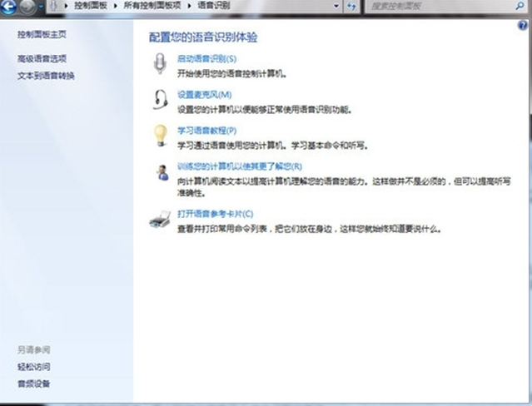
Task: Click the headset icon for microphone setup
Action: coord(159,99)
